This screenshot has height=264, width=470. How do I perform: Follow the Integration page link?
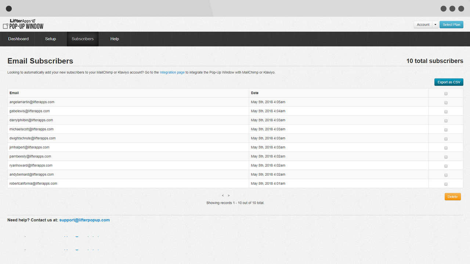point(172,73)
